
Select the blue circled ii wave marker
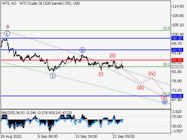[82, 50]
